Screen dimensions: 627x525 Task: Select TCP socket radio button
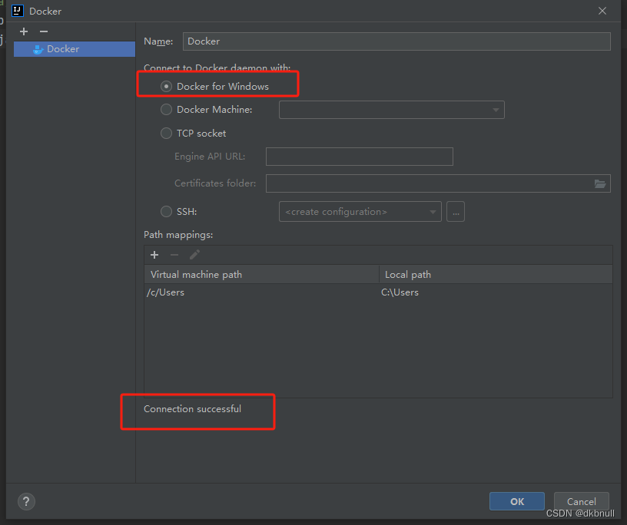pyautogui.click(x=166, y=133)
